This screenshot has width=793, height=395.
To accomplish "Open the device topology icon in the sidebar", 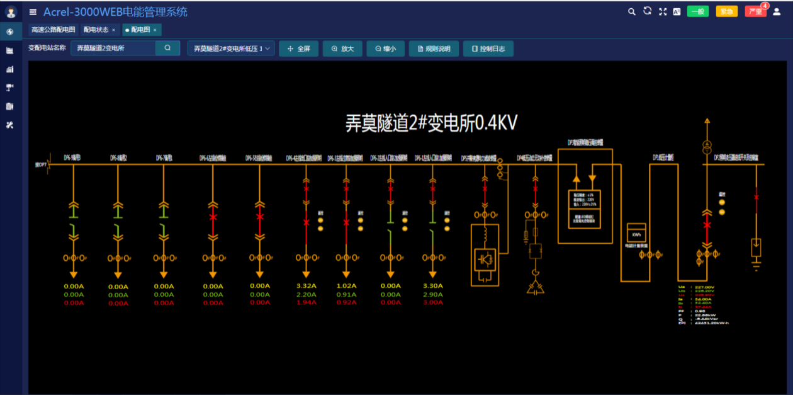I will (x=9, y=88).
